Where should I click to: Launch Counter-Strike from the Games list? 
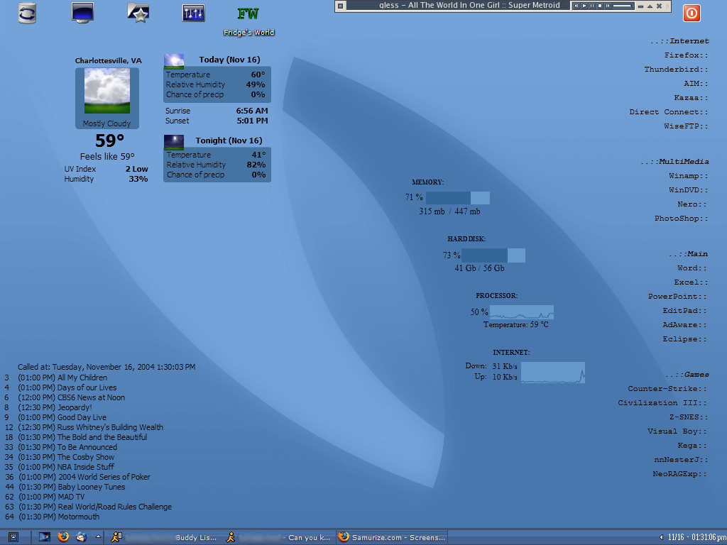tap(667, 389)
